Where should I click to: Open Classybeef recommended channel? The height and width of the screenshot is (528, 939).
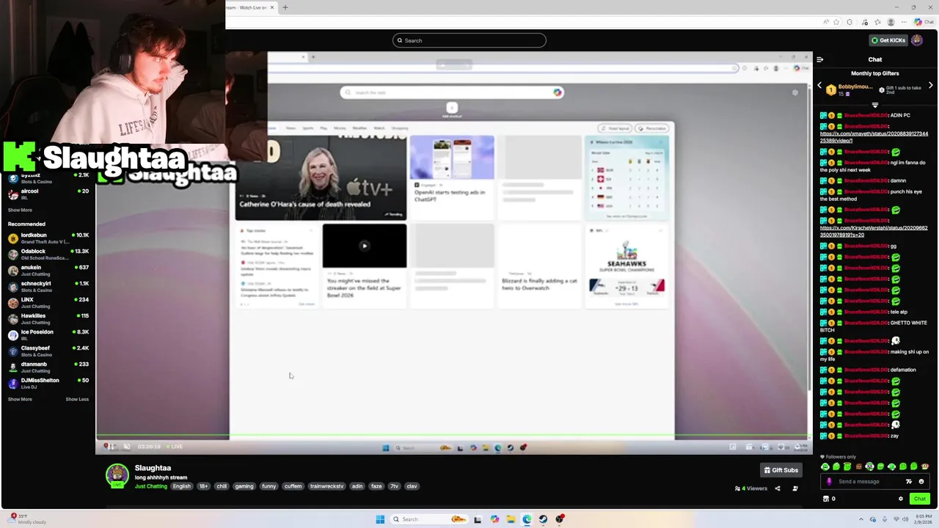coord(48,351)
